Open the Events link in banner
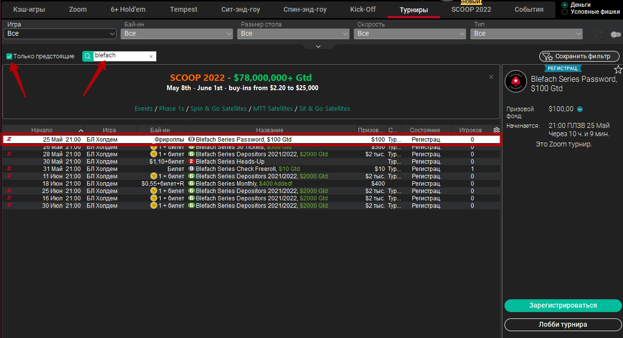 pos(144,109)
